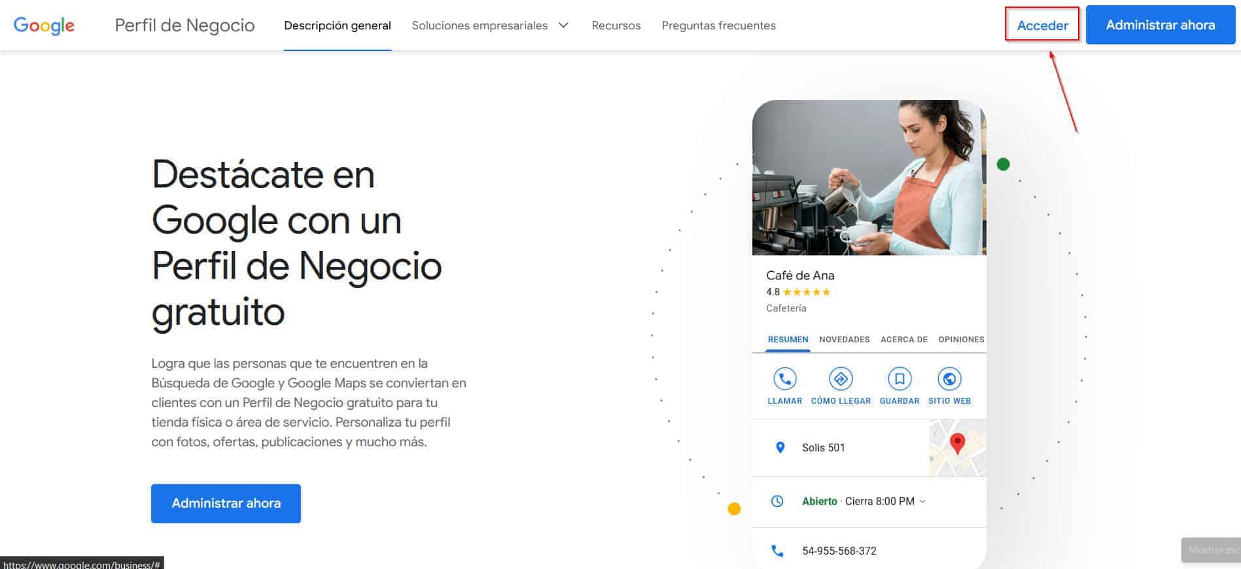The width and height of the screenshot is (1241, 569).
Task: Click the phone number 54-955-568-372
Action: coord(839,551)
